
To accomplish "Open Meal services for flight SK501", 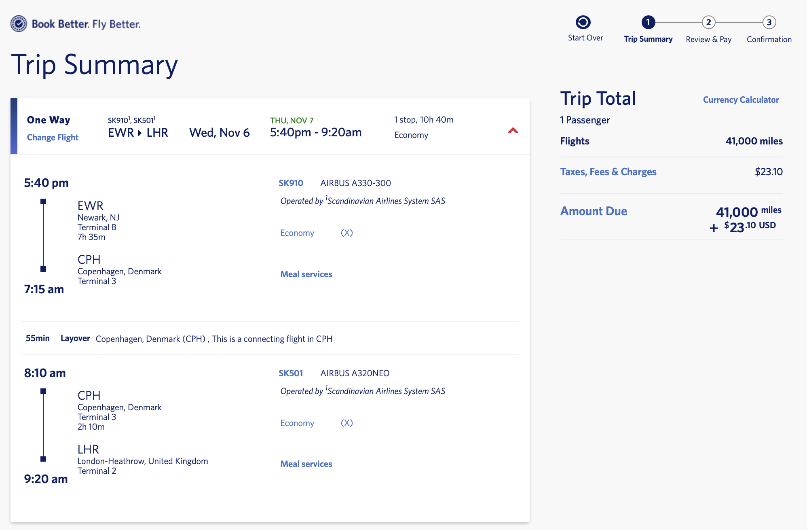I will [306, 464].
